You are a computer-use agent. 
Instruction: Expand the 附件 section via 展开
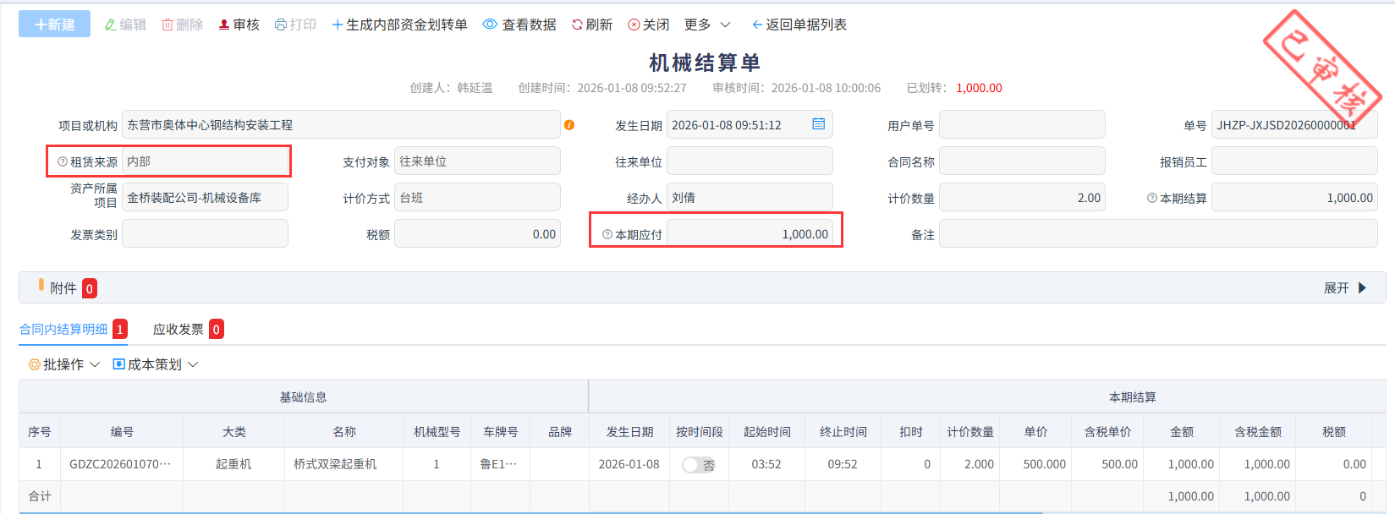click(1344, 288)
